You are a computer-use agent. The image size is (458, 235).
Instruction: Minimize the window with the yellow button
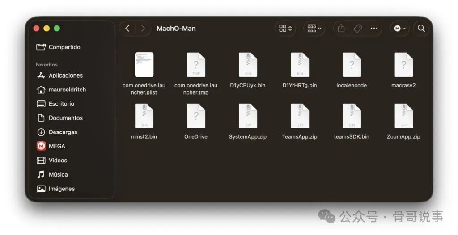tap(47, 28)
